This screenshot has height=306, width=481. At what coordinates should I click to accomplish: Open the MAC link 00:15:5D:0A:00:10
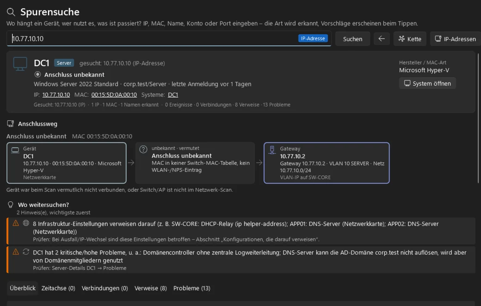114,95
